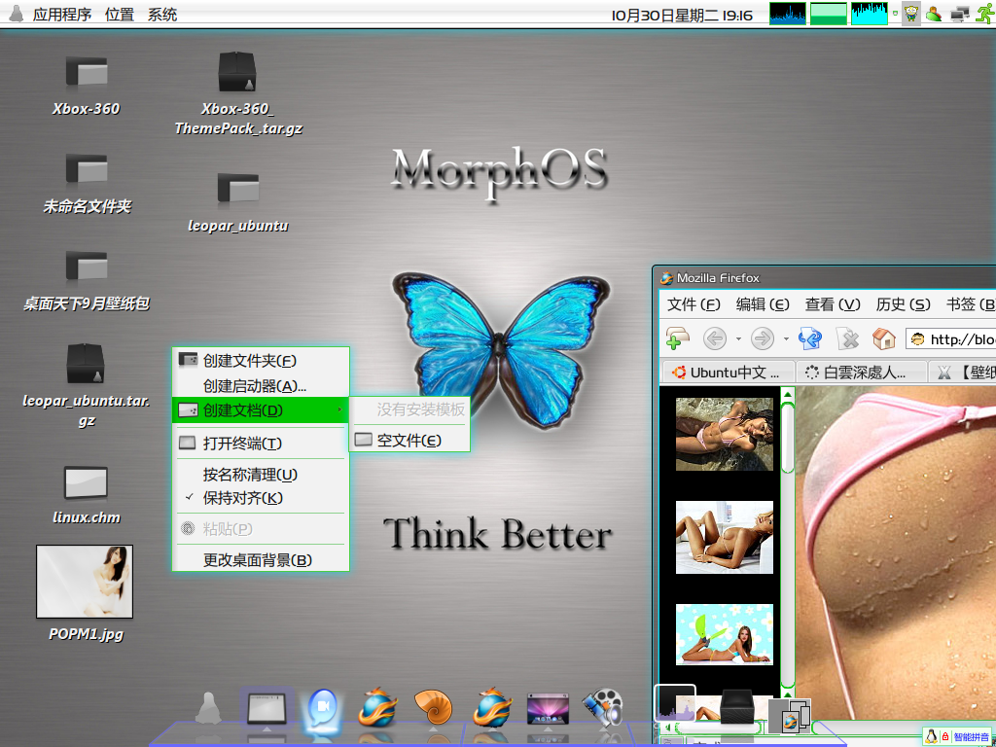
Task: Select the 桌面天下9月壁纸包 folder icon
Action: tap(87, 267)
